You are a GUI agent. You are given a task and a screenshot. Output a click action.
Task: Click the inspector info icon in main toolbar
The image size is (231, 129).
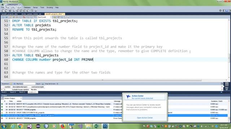10,10
